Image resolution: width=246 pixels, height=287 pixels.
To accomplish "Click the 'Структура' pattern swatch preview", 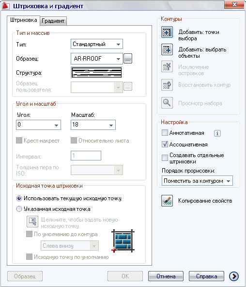I will (x=97, y=73).
